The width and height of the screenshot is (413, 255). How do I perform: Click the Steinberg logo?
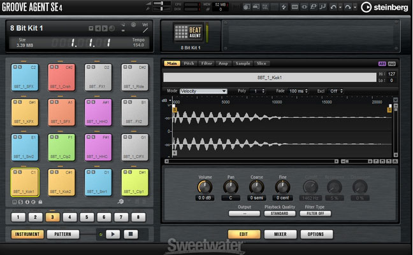click(384, 8)
